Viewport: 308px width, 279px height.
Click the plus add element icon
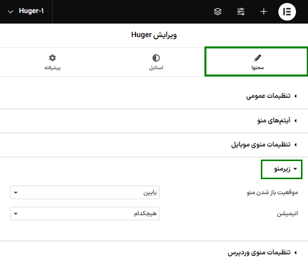point(264,12)
